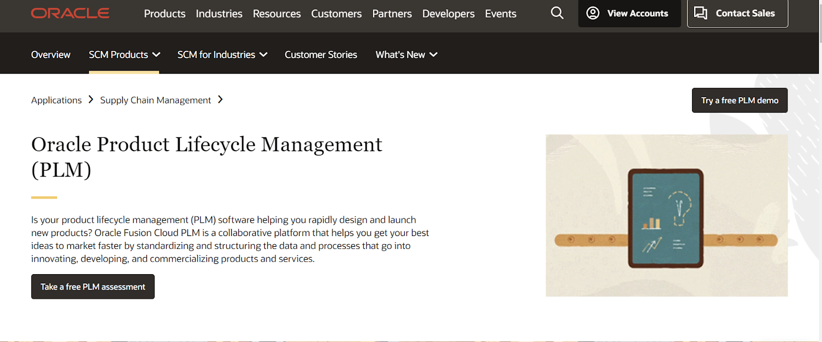This screenshot has height=342, width=822.
Task: Click the Oracle Product Lifecycle Management heading
Action: (207, 157)
